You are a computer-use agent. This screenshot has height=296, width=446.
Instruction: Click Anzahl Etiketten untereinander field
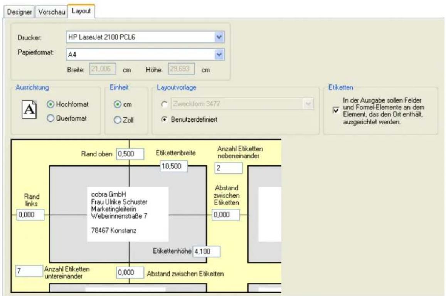pyautogui.click(x=29, y=271)
